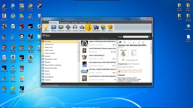Select Прочее category

coord(60,71)
